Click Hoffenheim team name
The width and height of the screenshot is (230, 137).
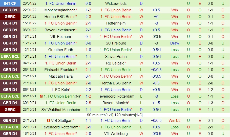[x=116, y=23]
